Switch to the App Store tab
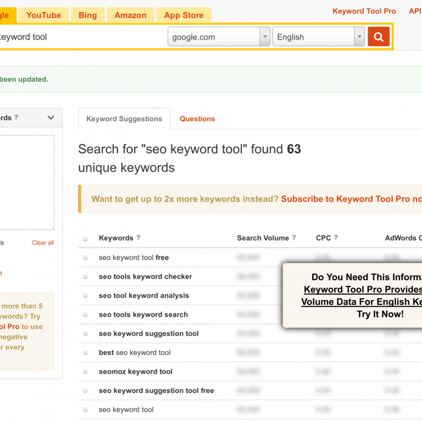 point(184,15)
